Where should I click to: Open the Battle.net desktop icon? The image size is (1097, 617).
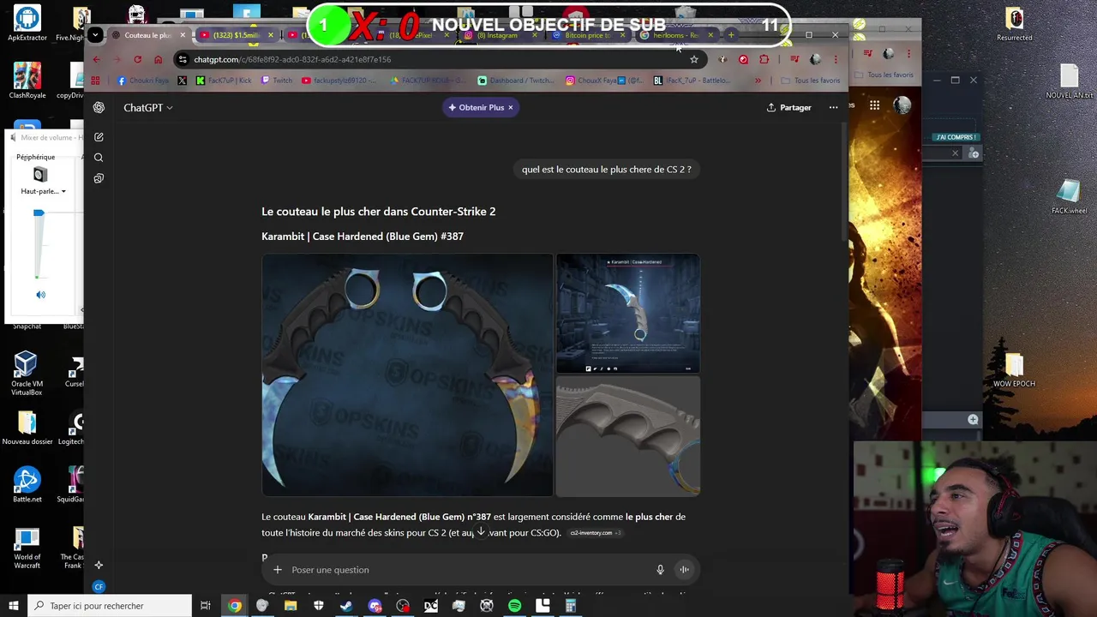27,484
